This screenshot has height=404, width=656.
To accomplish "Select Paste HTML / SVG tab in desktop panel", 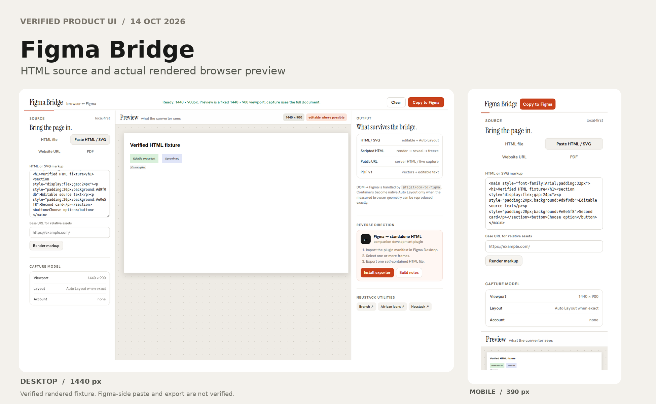I will (x=90, y=140).
